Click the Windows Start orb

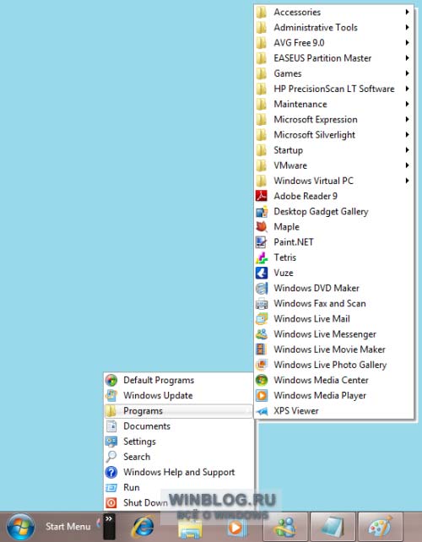pos(21,527)
